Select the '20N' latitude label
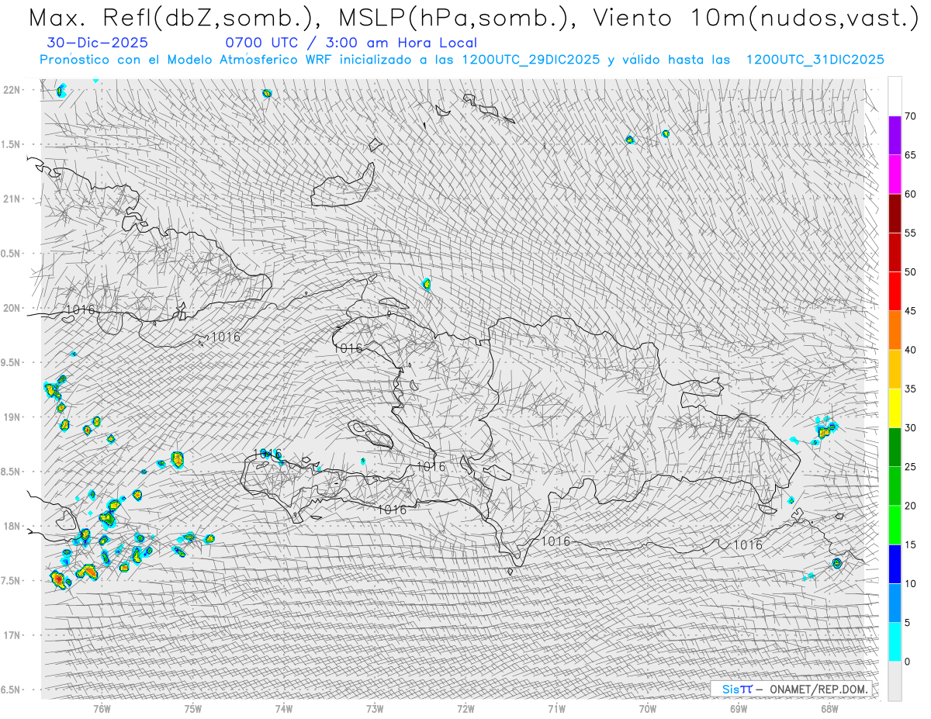931x719 pixels. [12, 308]
